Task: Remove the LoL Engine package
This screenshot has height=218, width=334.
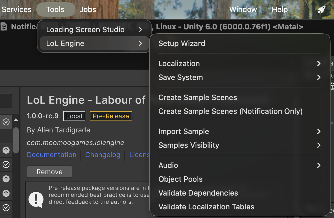Action: click(x=50, y=172)
